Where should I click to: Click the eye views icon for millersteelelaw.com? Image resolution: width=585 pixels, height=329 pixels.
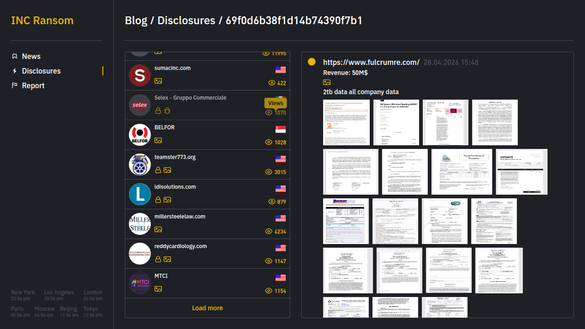269,231
